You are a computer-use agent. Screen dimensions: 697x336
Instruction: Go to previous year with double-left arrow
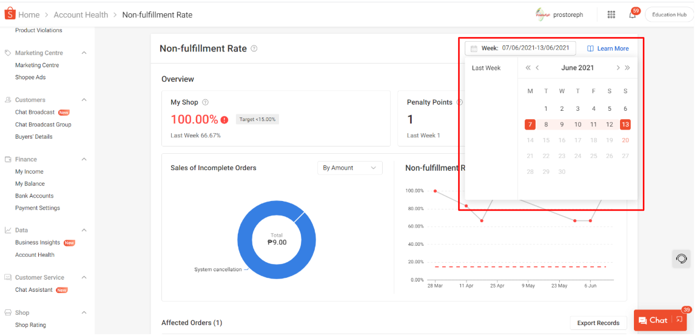[528, 68]
